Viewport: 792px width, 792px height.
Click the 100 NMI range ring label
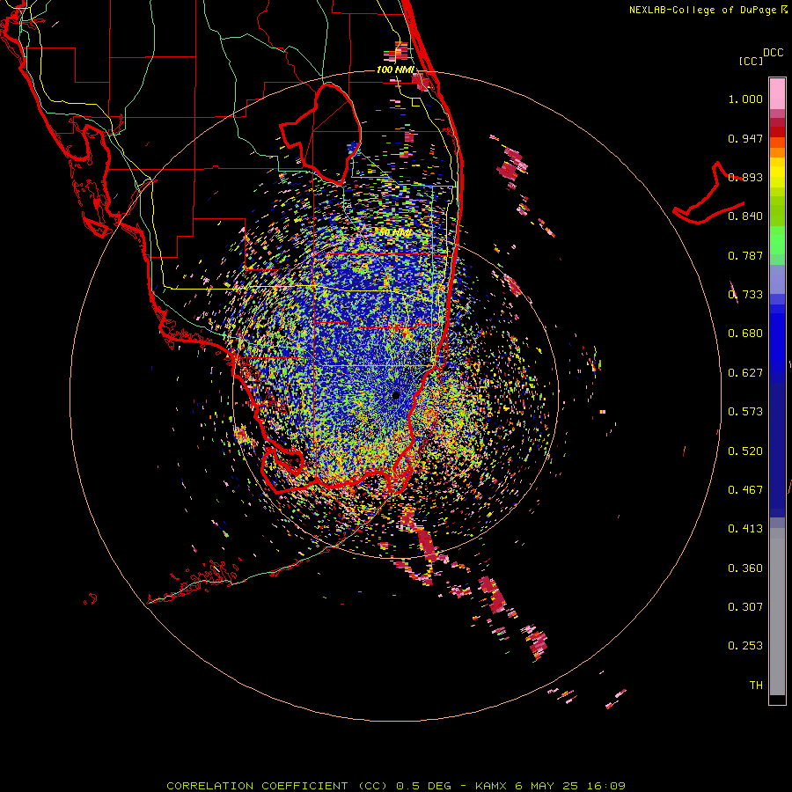click(x=395, y=70)
